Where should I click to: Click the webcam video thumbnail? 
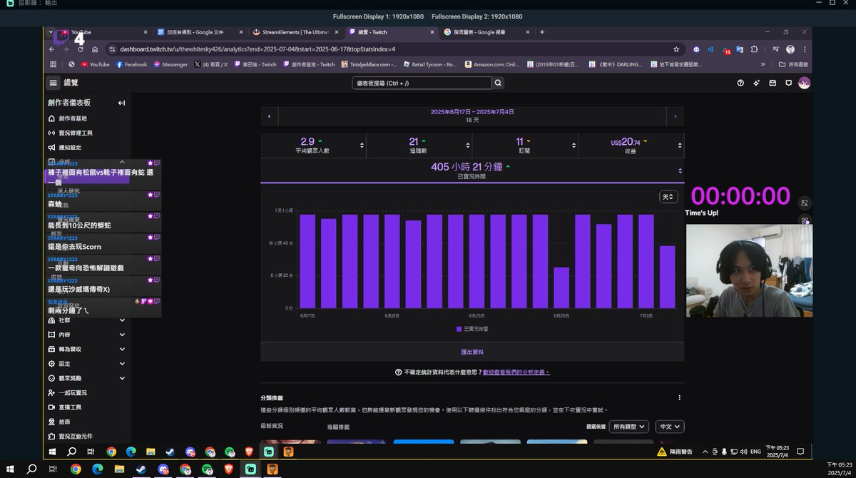[x=749, y=272]
